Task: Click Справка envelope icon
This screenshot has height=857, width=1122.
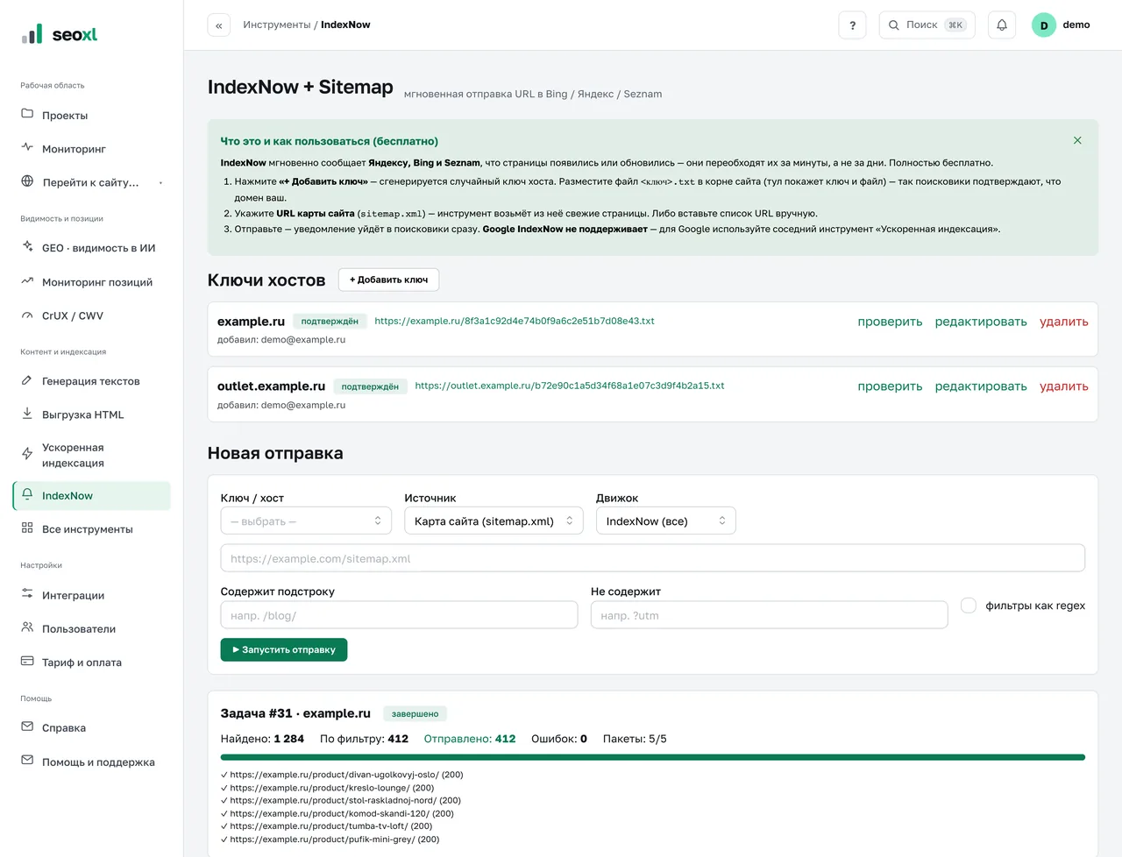Action: [27, 727]
